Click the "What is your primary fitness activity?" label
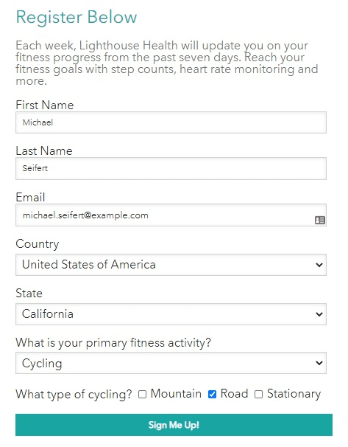The width and height of the screenshot is (348, 447). (x=113, y=343)
